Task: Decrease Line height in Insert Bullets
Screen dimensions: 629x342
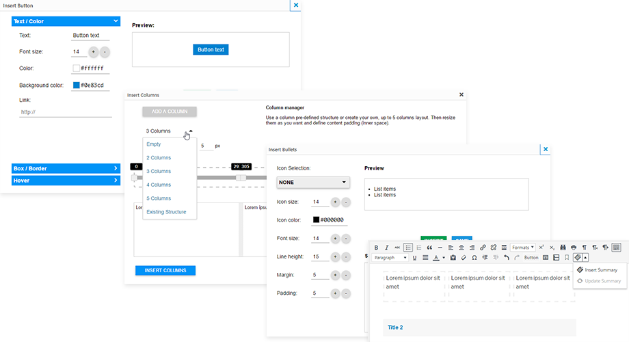Action: [x=346, y=257]
